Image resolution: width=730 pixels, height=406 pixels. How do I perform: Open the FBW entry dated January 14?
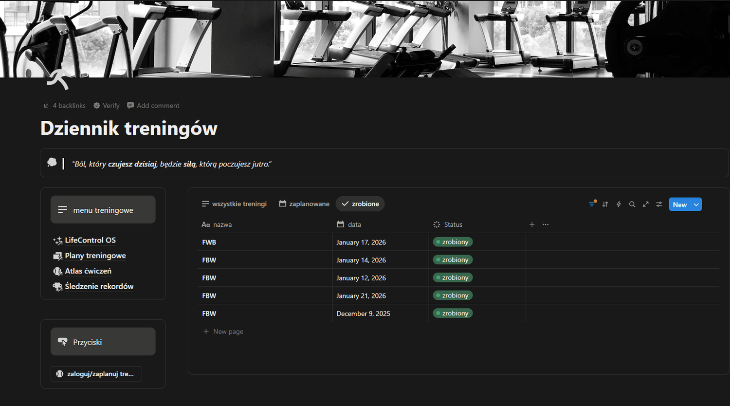pyautogui.click(x=209, y=260)
